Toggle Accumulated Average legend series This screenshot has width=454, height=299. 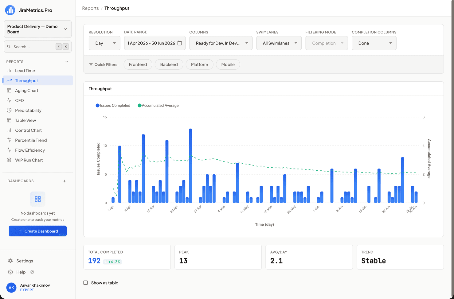pos(158,105)
